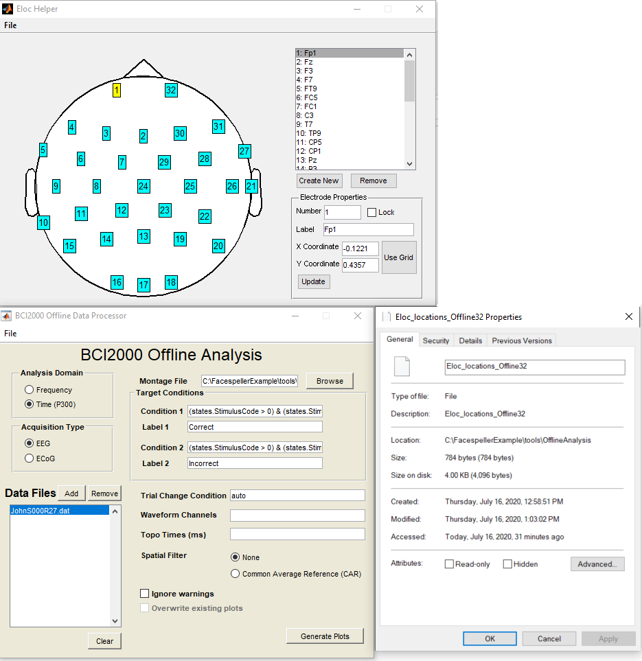Open File menu in Eloc Helper
642x661 pixels.
pyautogui.click(x=10, y=25)
